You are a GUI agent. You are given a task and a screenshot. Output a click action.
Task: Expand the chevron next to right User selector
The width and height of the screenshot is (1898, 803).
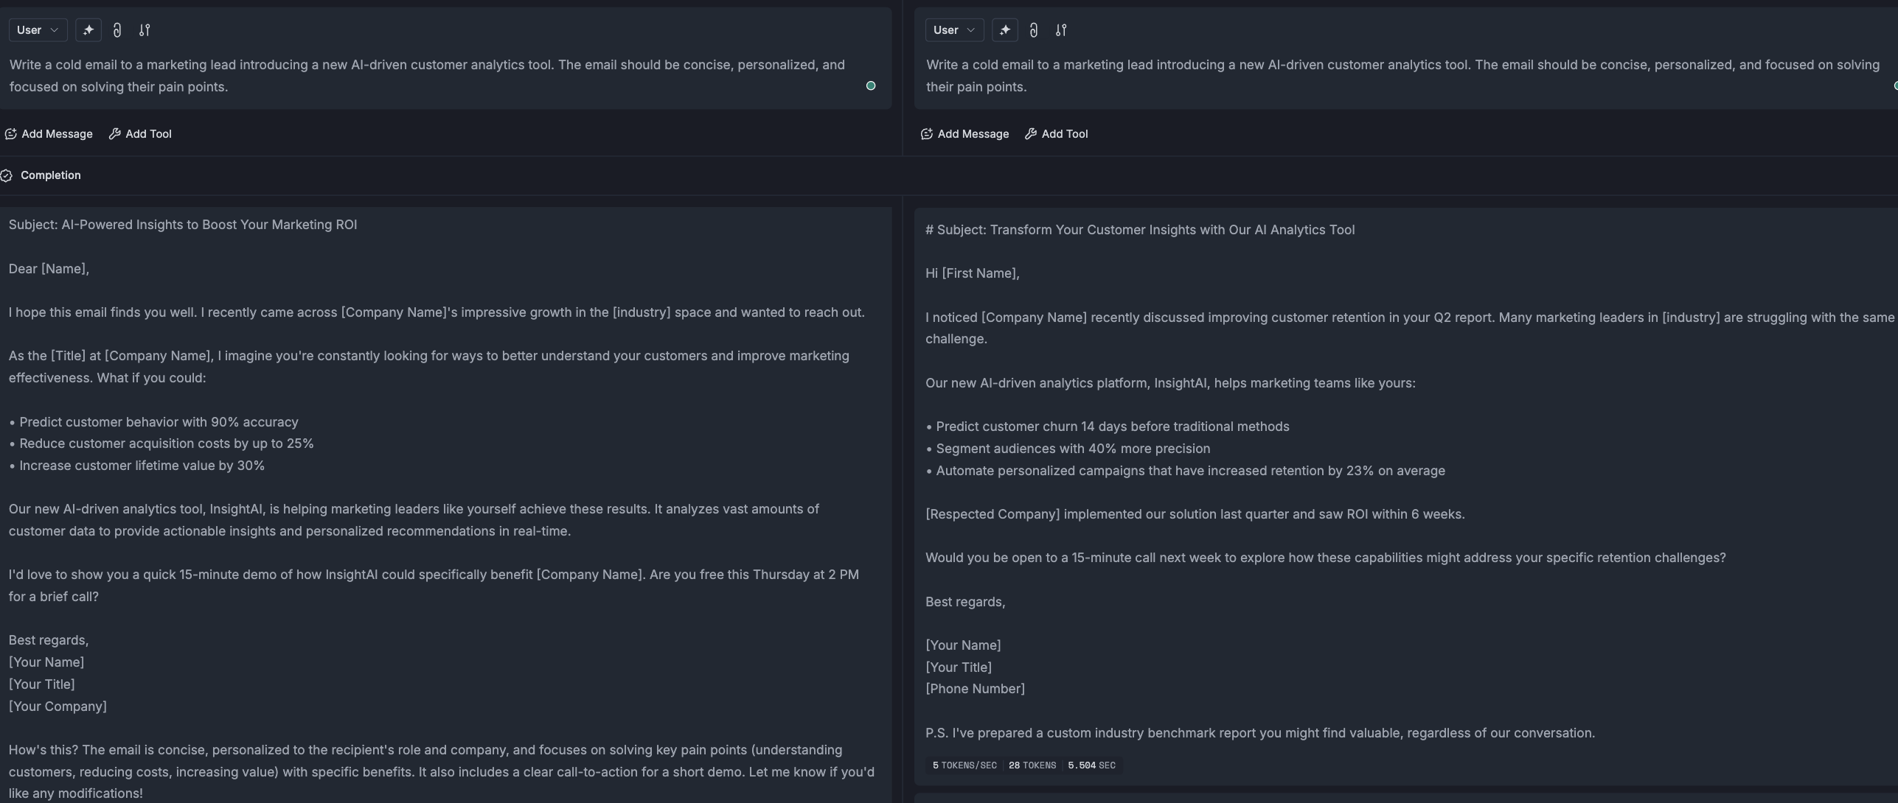point(971,30)
